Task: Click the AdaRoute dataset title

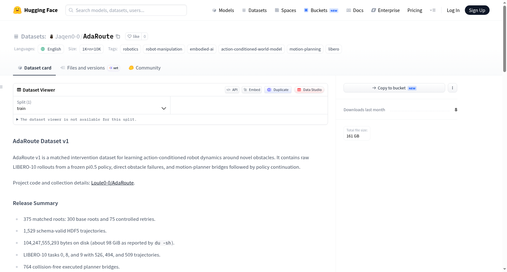Action: [98, 36]
